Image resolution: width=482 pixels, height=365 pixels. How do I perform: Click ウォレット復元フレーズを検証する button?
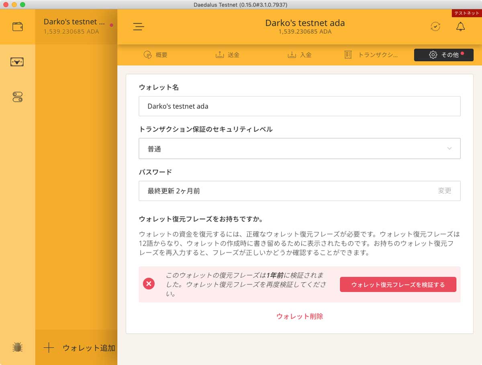pos(398,285)
